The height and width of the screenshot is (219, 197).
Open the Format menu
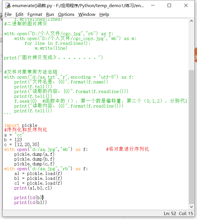pos(35,14)
